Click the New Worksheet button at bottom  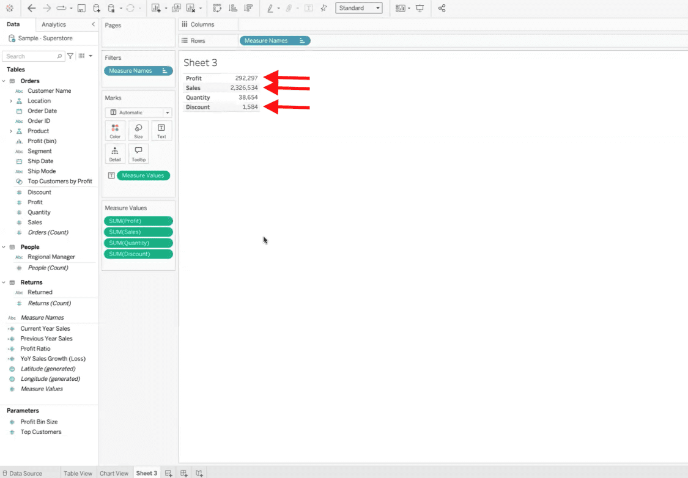[x=168, y=472]
